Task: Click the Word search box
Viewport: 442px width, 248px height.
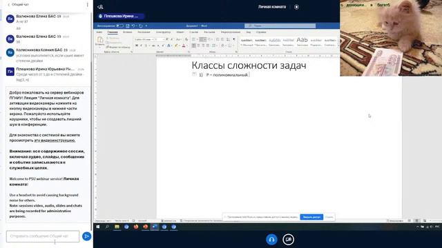Action: (280, 26)
